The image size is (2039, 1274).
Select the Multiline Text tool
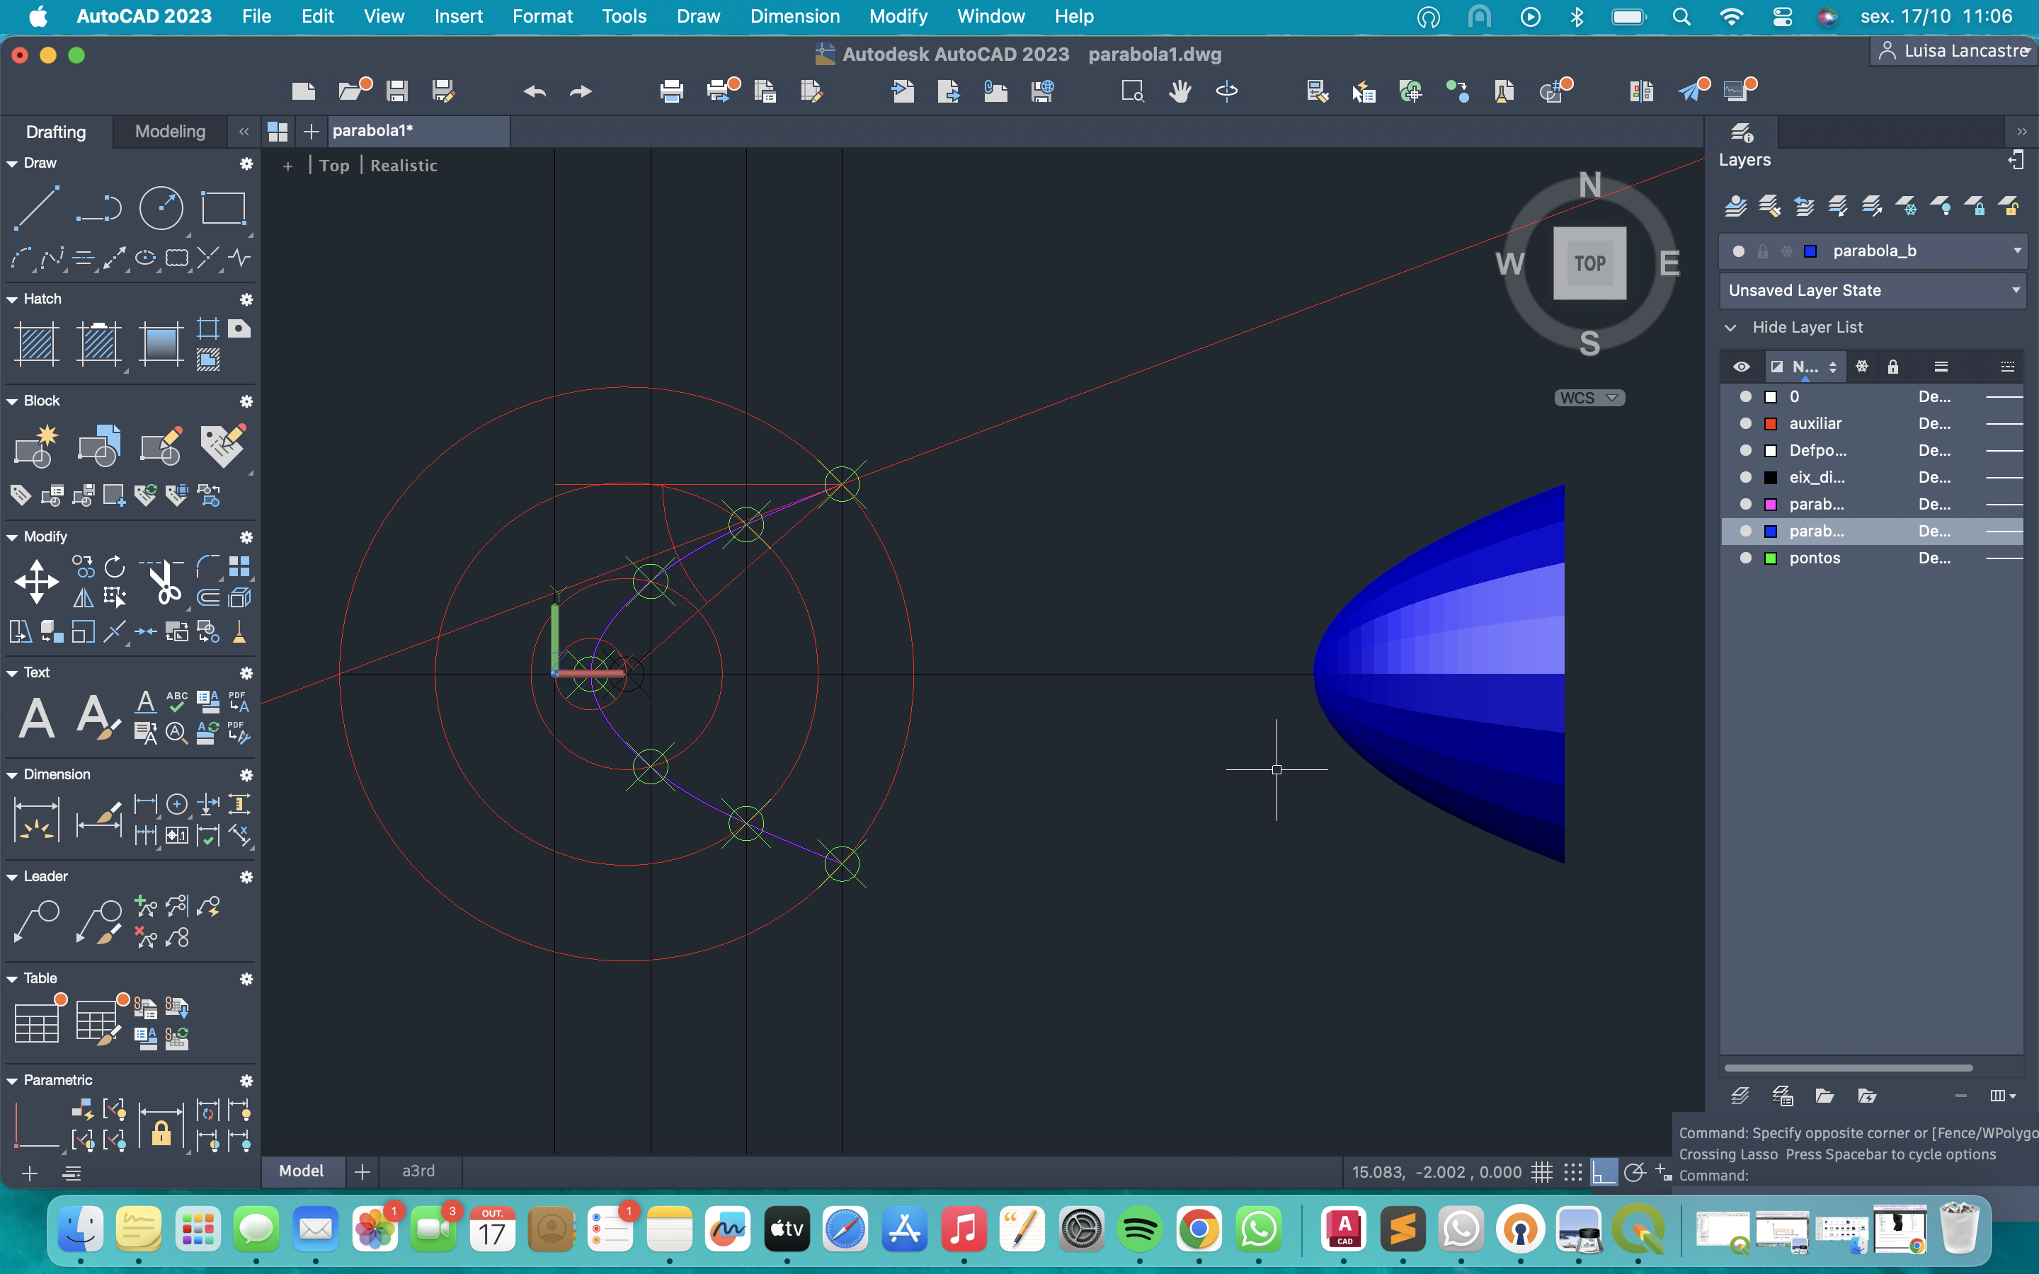[x=36, y=718]
